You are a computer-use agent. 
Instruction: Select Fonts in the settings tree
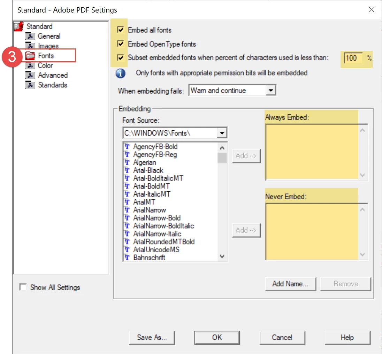tap(46, 55)
